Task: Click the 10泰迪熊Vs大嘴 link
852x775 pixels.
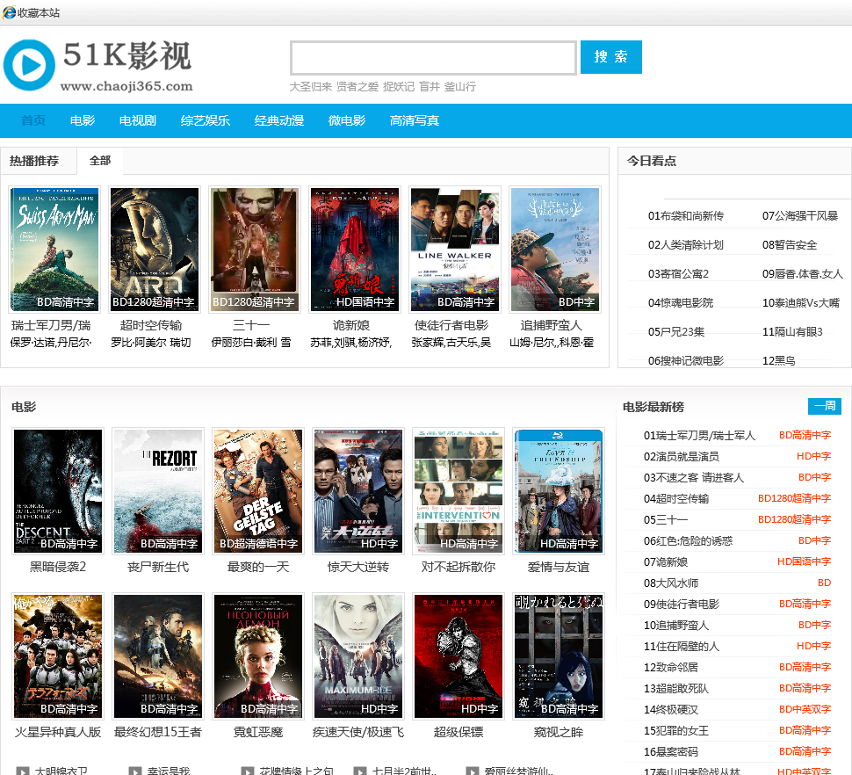Action: (801, 303)
